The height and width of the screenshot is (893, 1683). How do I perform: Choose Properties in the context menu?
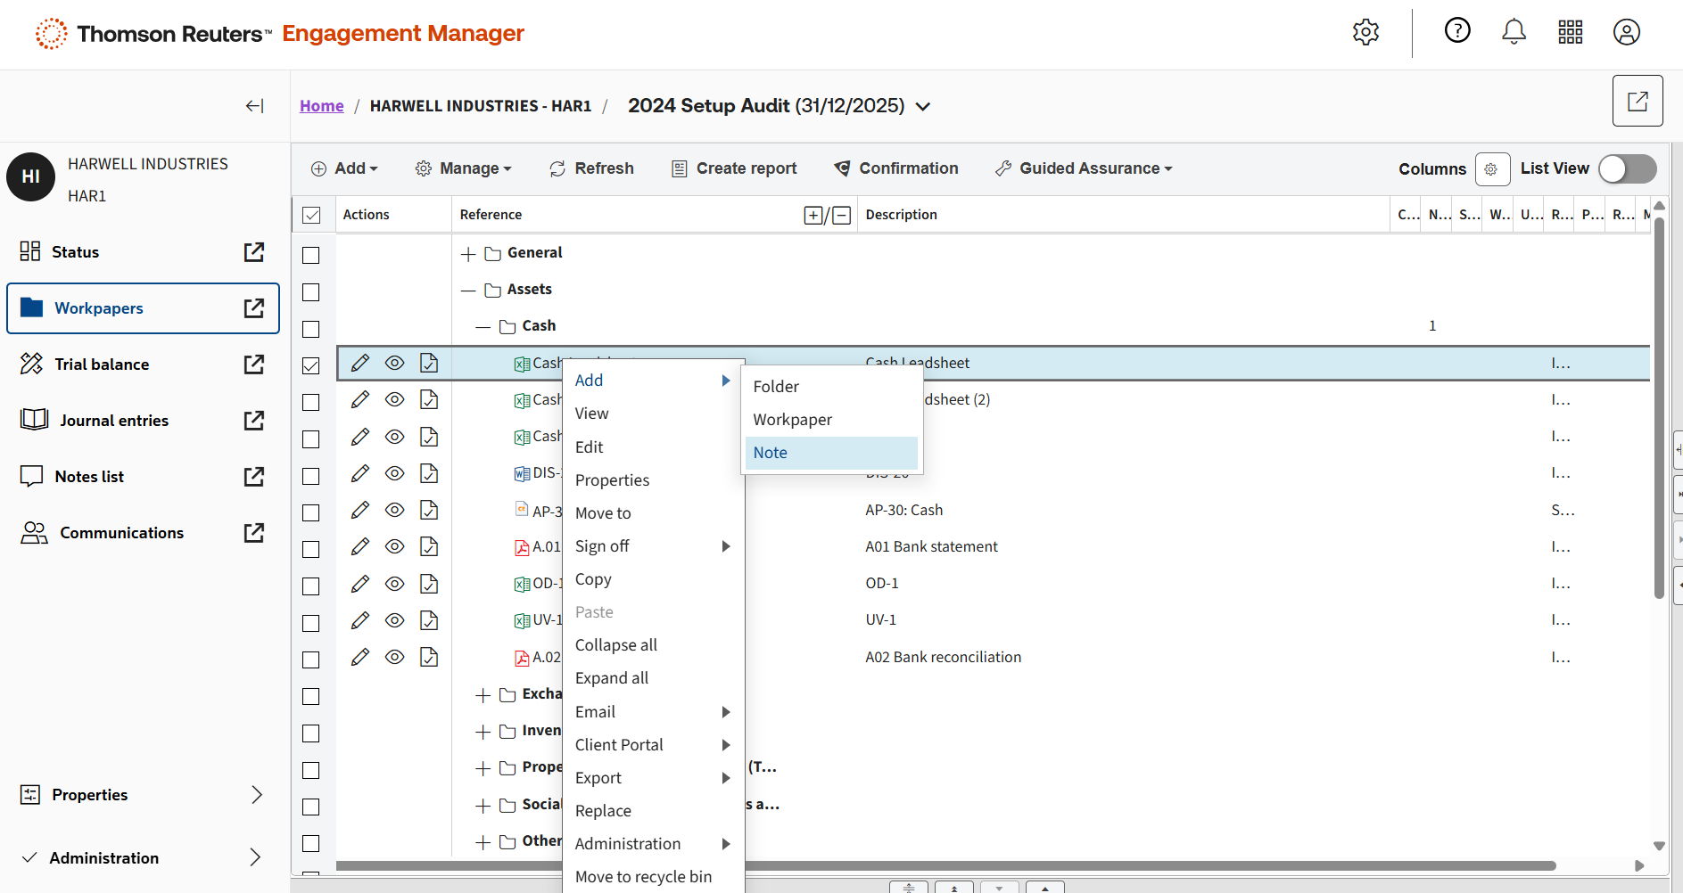[612, 480]
